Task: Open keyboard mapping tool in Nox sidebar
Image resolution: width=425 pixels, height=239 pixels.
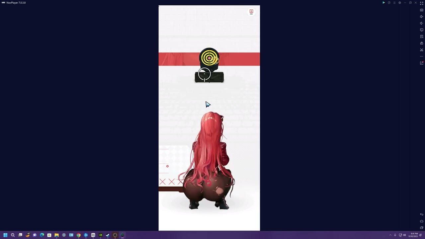Action: [x=422, y=10]
